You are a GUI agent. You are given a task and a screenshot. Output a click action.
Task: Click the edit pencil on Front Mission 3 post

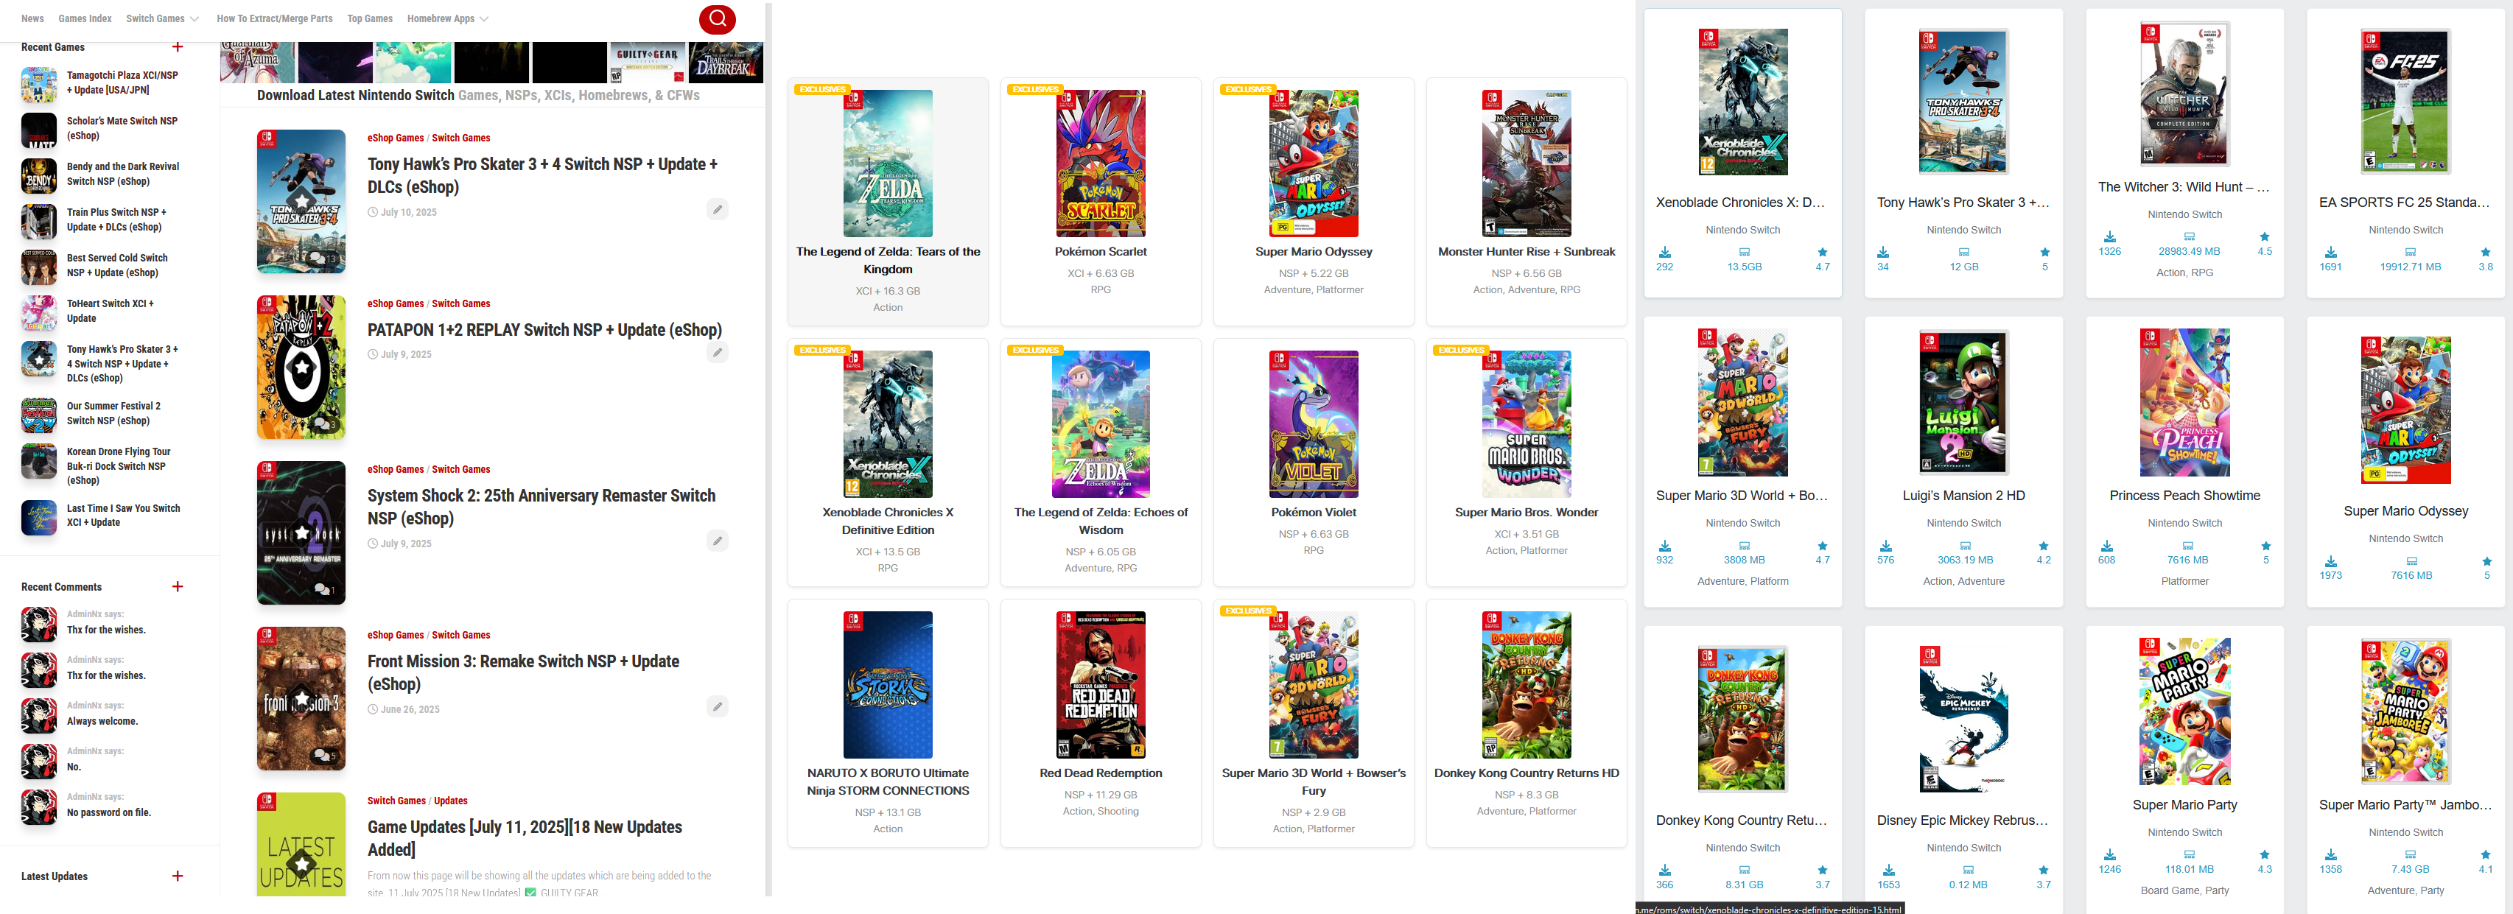tap(717, 706)
